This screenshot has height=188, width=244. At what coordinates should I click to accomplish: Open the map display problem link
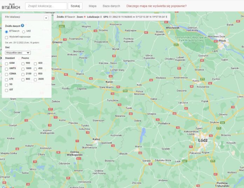click(x=156, y=6)
